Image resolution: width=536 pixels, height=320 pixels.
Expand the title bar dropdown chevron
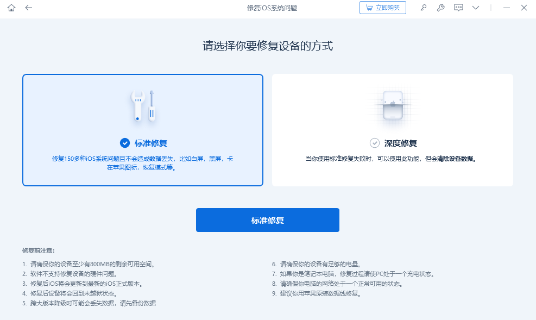point(476,8)
